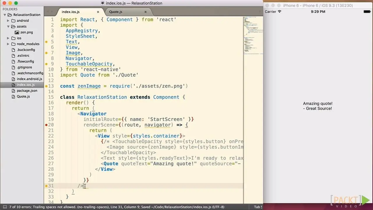This screenshot has width=373, height=210.
Task: Click the lint warning dot on line 9
Action: coord(46,64)
